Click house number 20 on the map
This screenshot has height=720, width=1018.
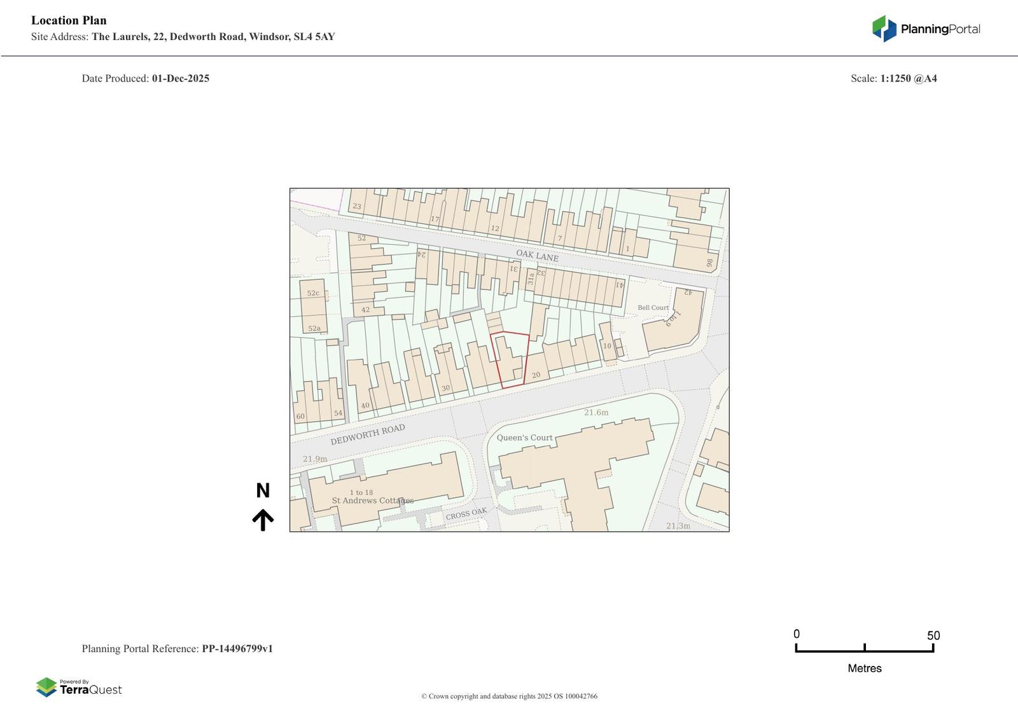536,375
